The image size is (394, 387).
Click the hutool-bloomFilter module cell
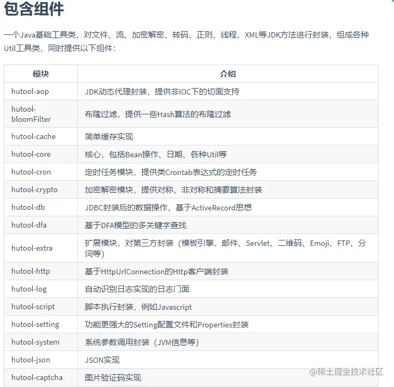coord(41,114)
